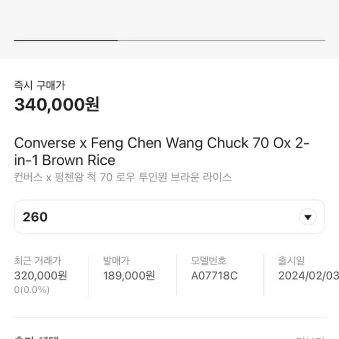The height and width of the screenshot is (339, 339).
Task: Tap the 즉시 구매가 label
Action: 39,86
